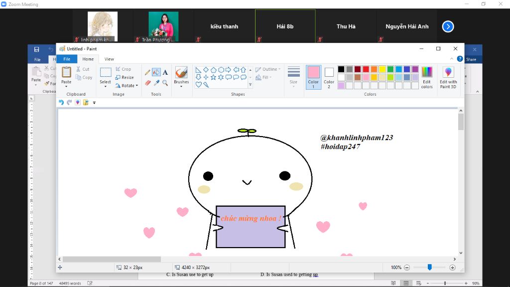Click the Redo arrow in quick access toolbar
Screen dimensions: 510x287
point(69,103)
